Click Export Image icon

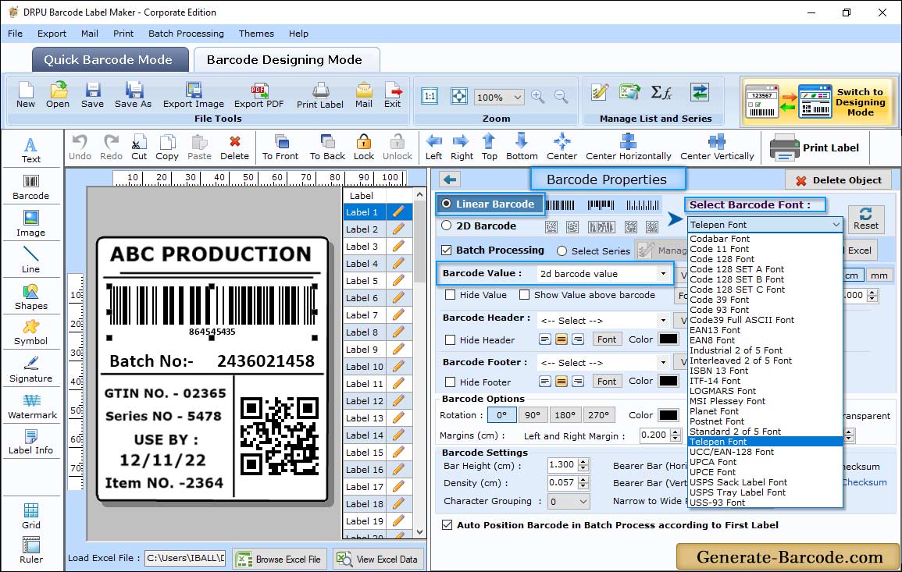pos(194,95)
